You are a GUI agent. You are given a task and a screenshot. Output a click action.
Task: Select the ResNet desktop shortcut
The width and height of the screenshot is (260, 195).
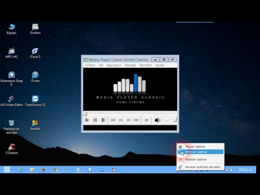[35, 125]
